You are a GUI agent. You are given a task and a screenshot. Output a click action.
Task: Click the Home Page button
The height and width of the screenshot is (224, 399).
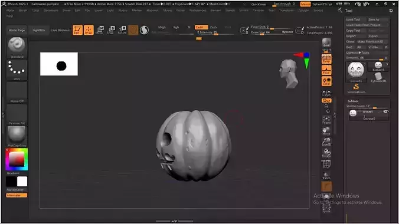coord(17,30)
